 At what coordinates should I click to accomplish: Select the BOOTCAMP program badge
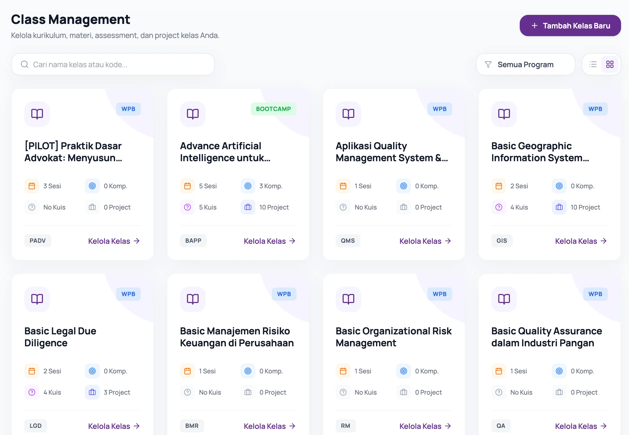(273, 109)
